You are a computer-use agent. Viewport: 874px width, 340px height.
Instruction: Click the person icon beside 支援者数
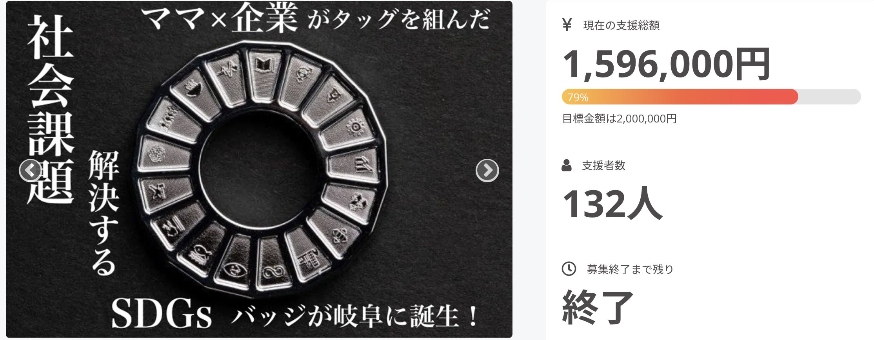point(566,166)
